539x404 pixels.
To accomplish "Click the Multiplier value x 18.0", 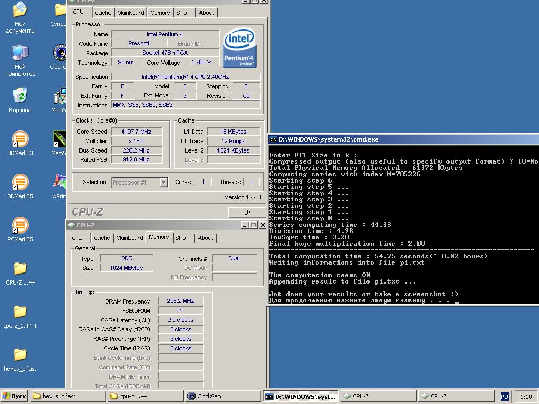I will point(136,141).
